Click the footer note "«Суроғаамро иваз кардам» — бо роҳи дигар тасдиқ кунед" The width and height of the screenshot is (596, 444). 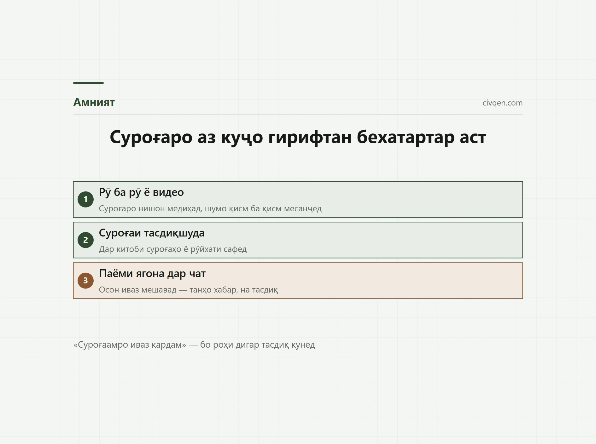click(x=194, y=345)
